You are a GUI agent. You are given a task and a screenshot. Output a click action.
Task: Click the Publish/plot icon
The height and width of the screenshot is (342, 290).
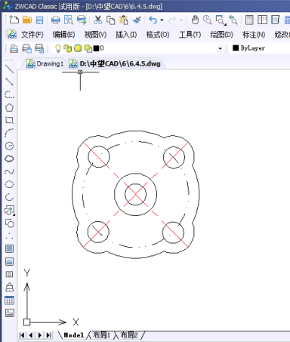[82, 20]
